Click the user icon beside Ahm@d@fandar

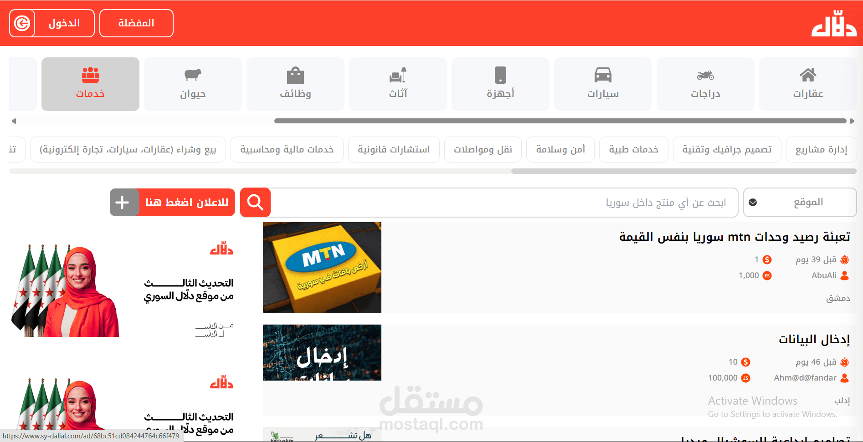(844, 378)
